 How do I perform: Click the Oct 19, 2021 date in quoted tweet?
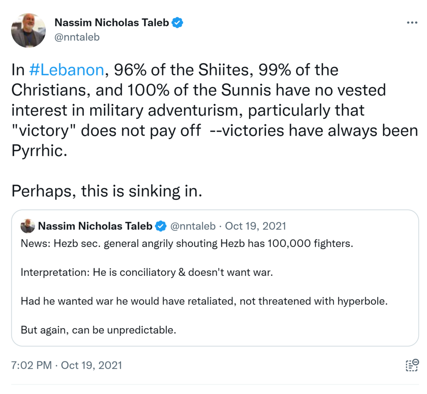pos(256,226)
